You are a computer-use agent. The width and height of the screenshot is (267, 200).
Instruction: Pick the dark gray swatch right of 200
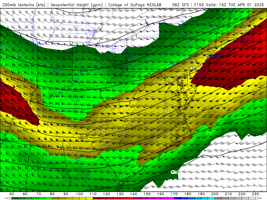[218, 198]
